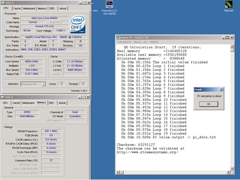Click the Cores count value 2

click(61, 84)
